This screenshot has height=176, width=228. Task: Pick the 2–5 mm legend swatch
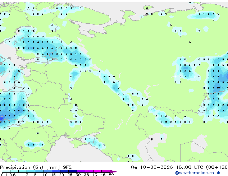pos(31,171)
